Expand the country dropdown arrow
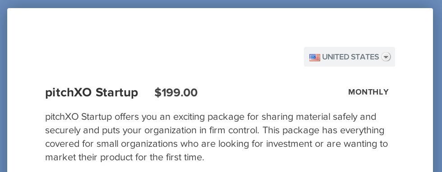442x172 pixels. [x=386, y=57]
